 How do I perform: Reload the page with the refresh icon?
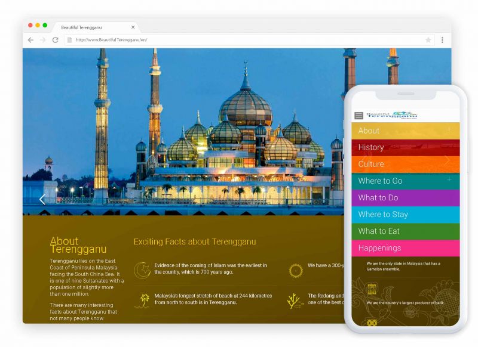55,40
